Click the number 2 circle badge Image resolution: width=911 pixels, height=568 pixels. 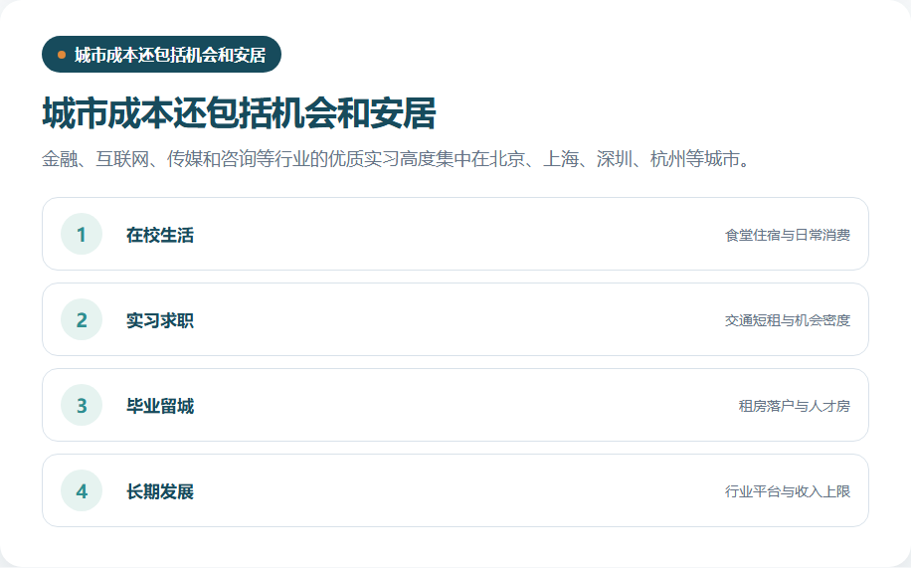[x=82, y=319]
